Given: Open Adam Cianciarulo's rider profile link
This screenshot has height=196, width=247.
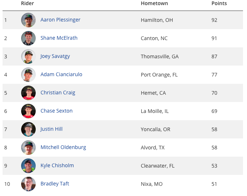Looking at the screenshot, I should point(61,74).
